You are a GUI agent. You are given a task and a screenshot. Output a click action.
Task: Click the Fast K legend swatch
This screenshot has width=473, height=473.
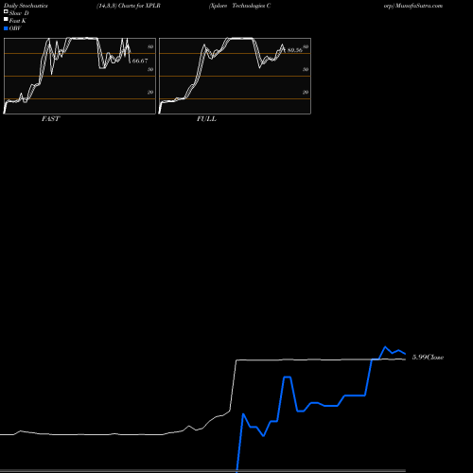[6, 20]
